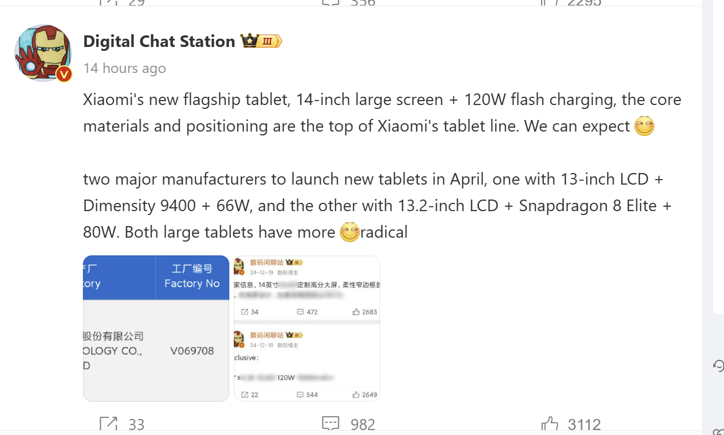This screenshot has width=724, height=435.
Task: Open Digital Chat Station's profile name
Action: 159,41
